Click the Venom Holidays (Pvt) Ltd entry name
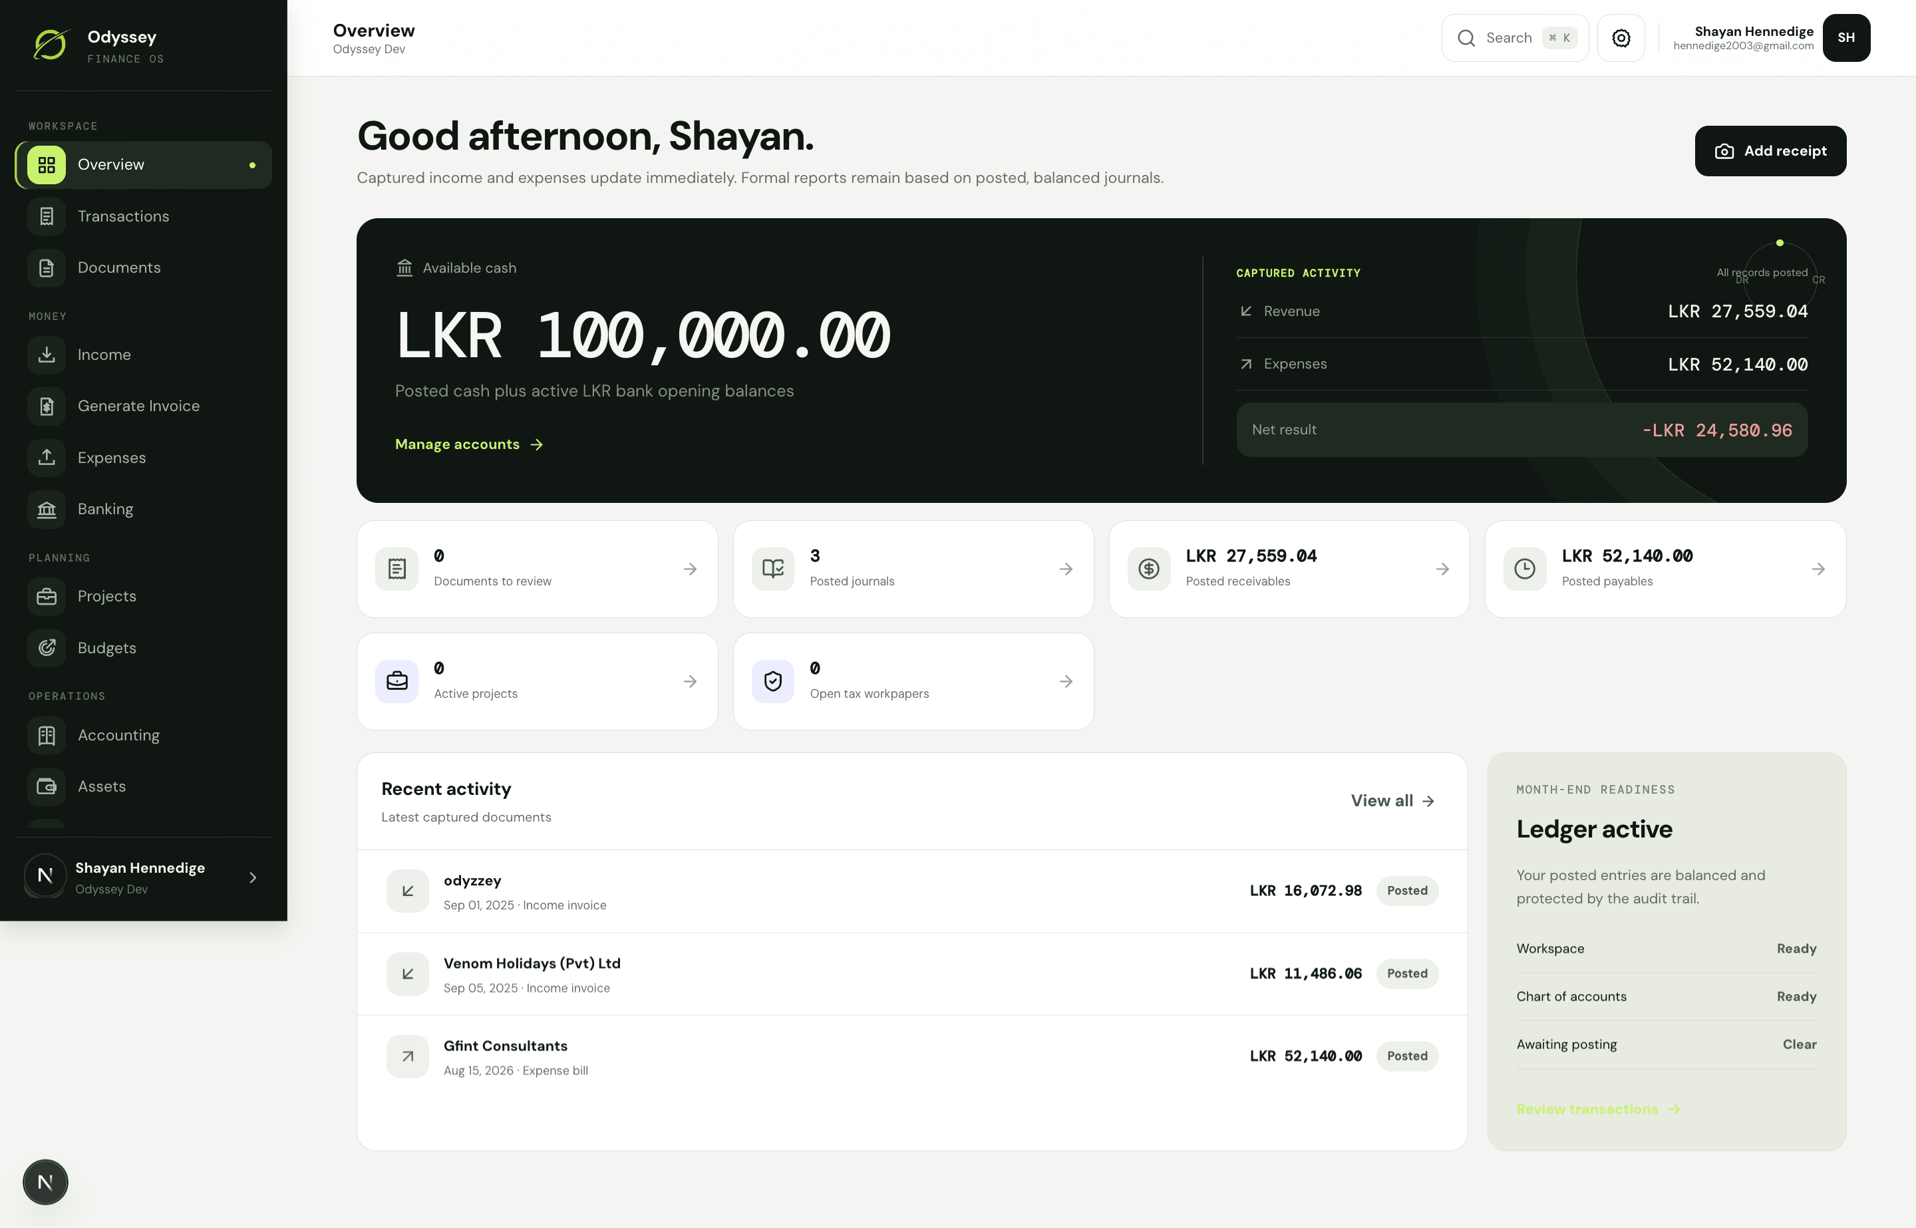The image size is (1916, 1228). click(532, 963)
